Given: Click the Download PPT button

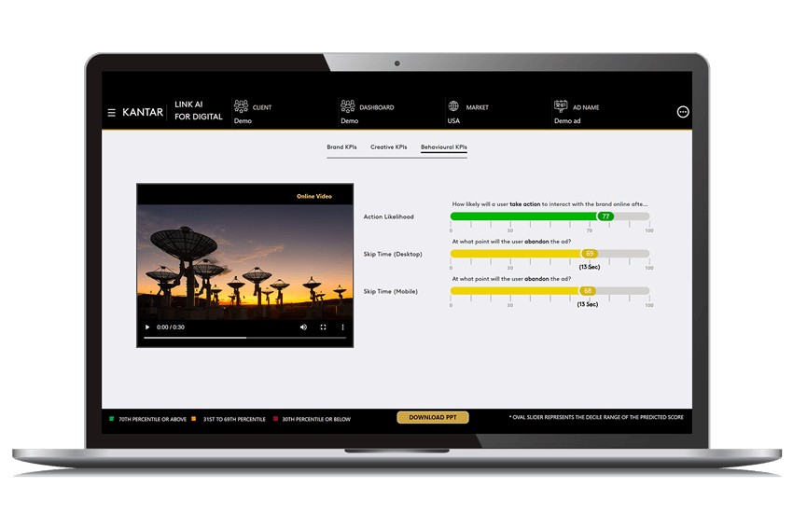Looking at the screenshot, I should (432, 418).
